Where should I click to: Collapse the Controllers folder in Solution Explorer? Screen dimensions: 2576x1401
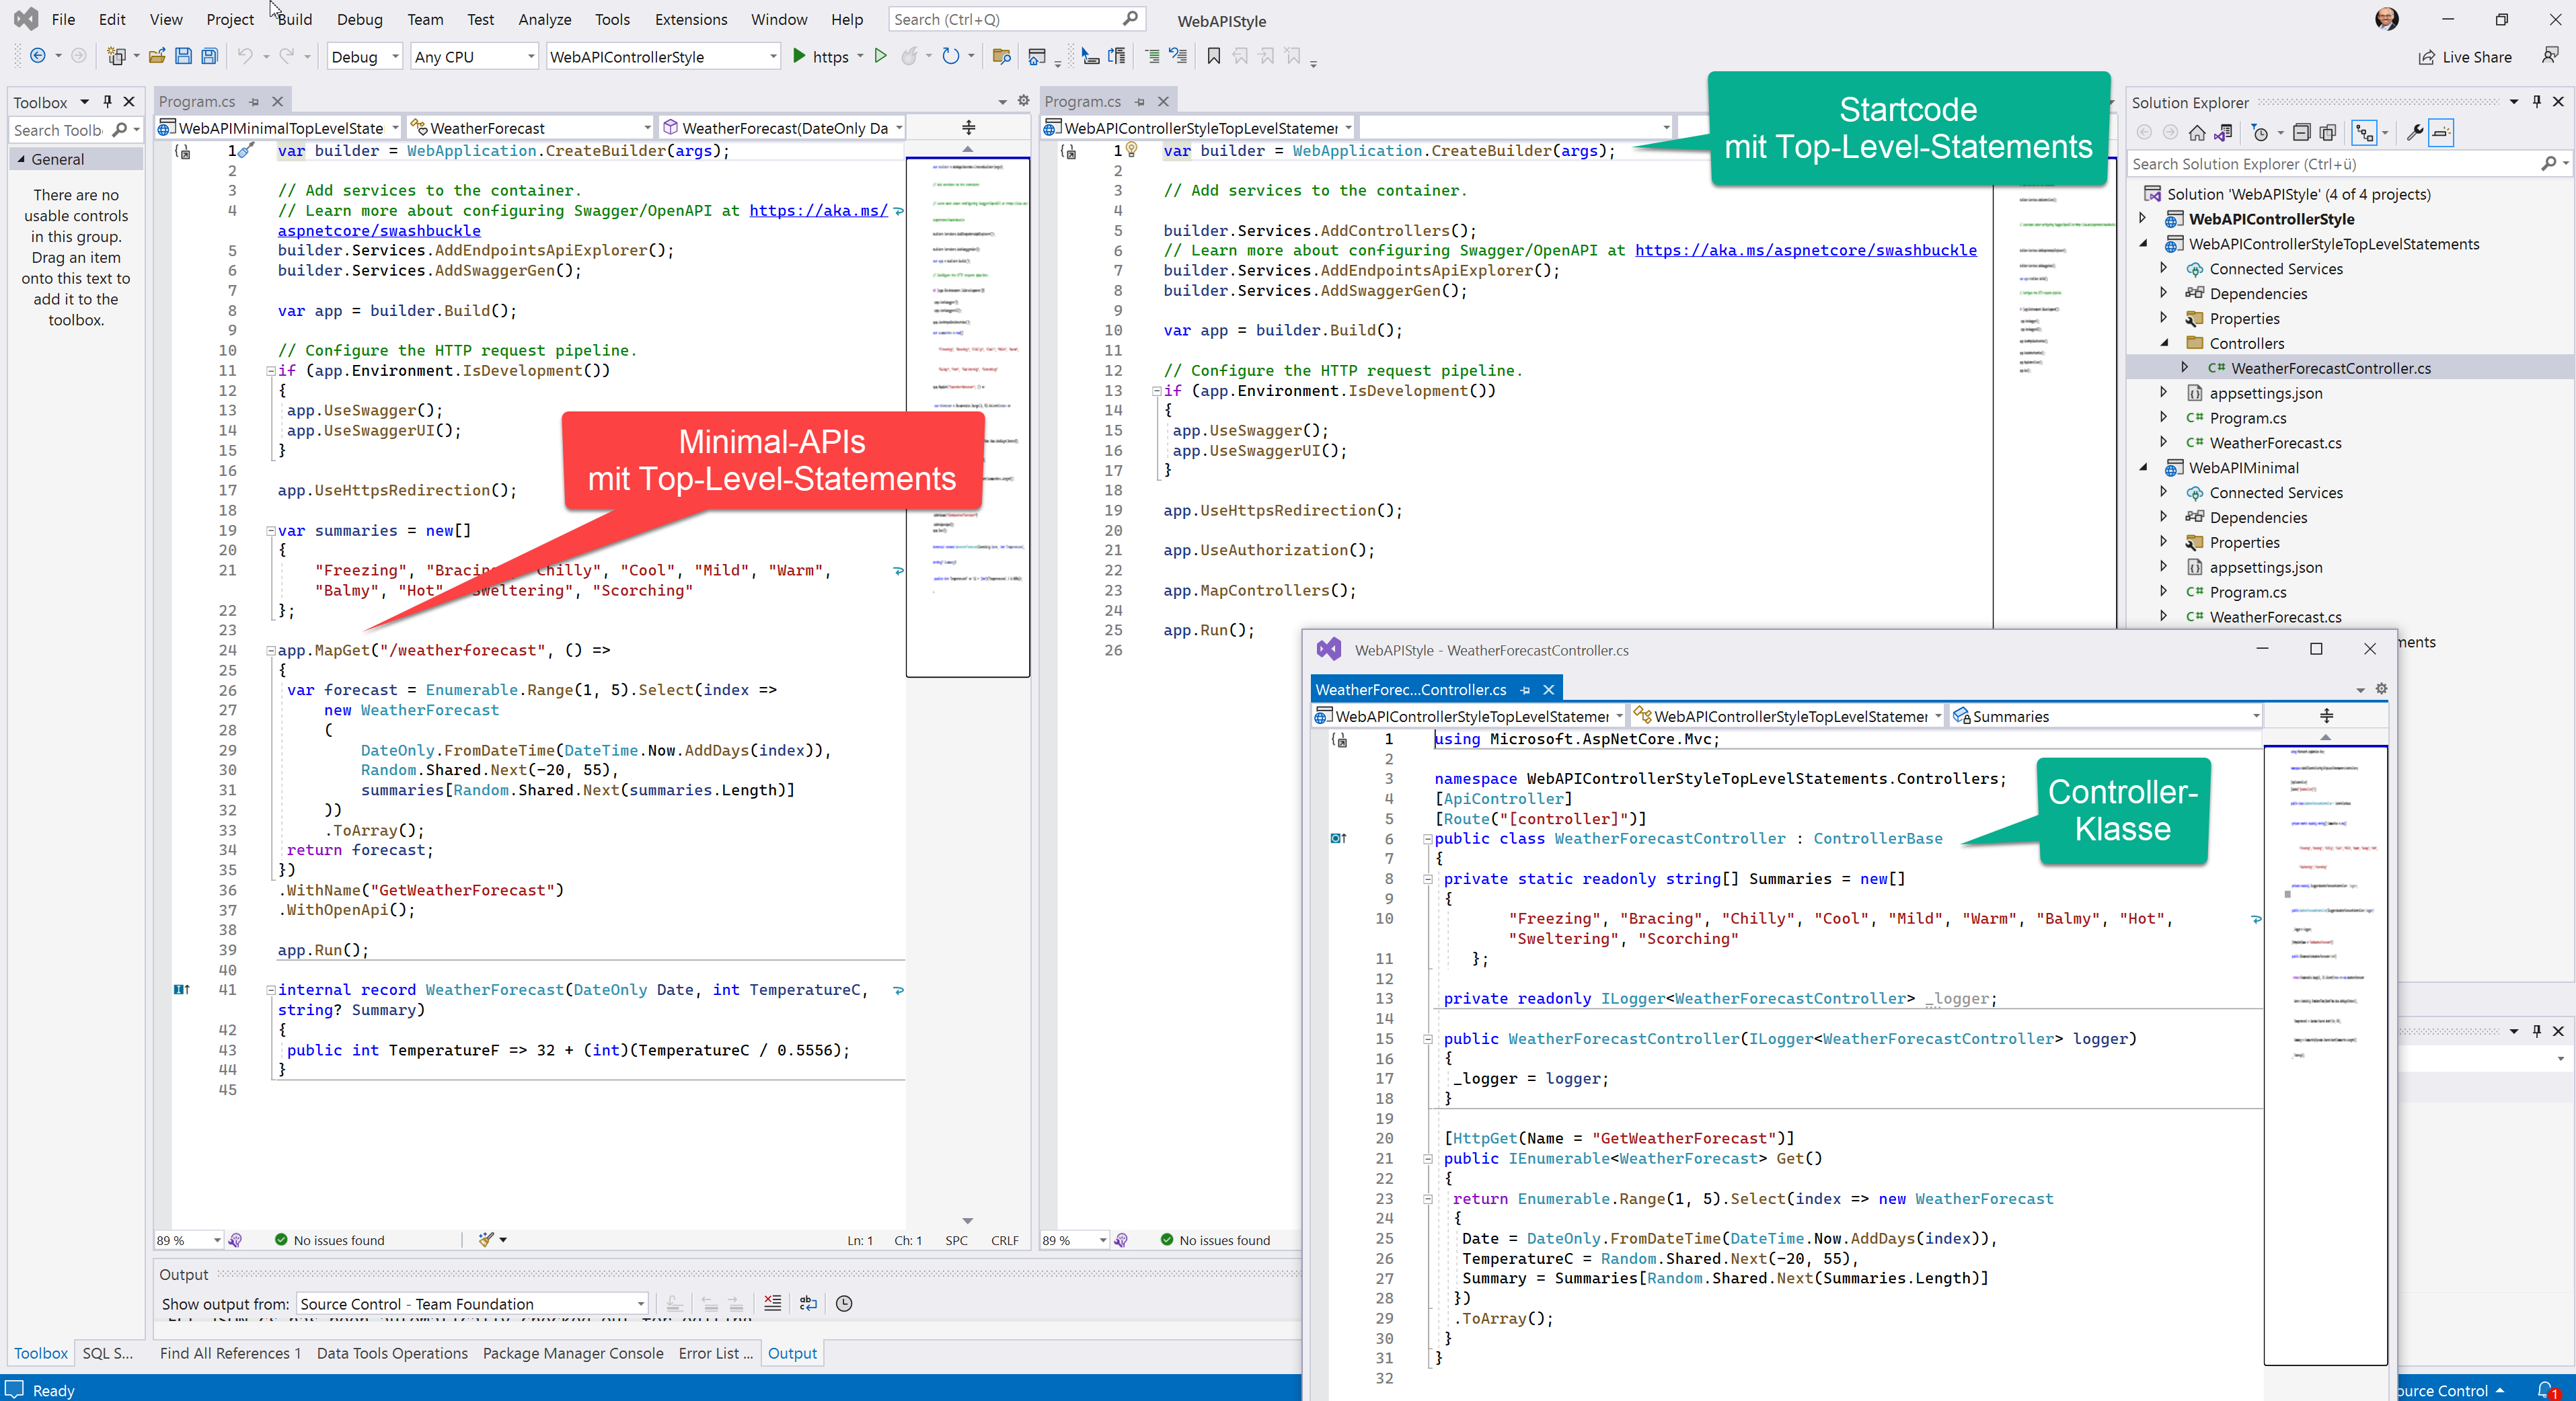2165,344
